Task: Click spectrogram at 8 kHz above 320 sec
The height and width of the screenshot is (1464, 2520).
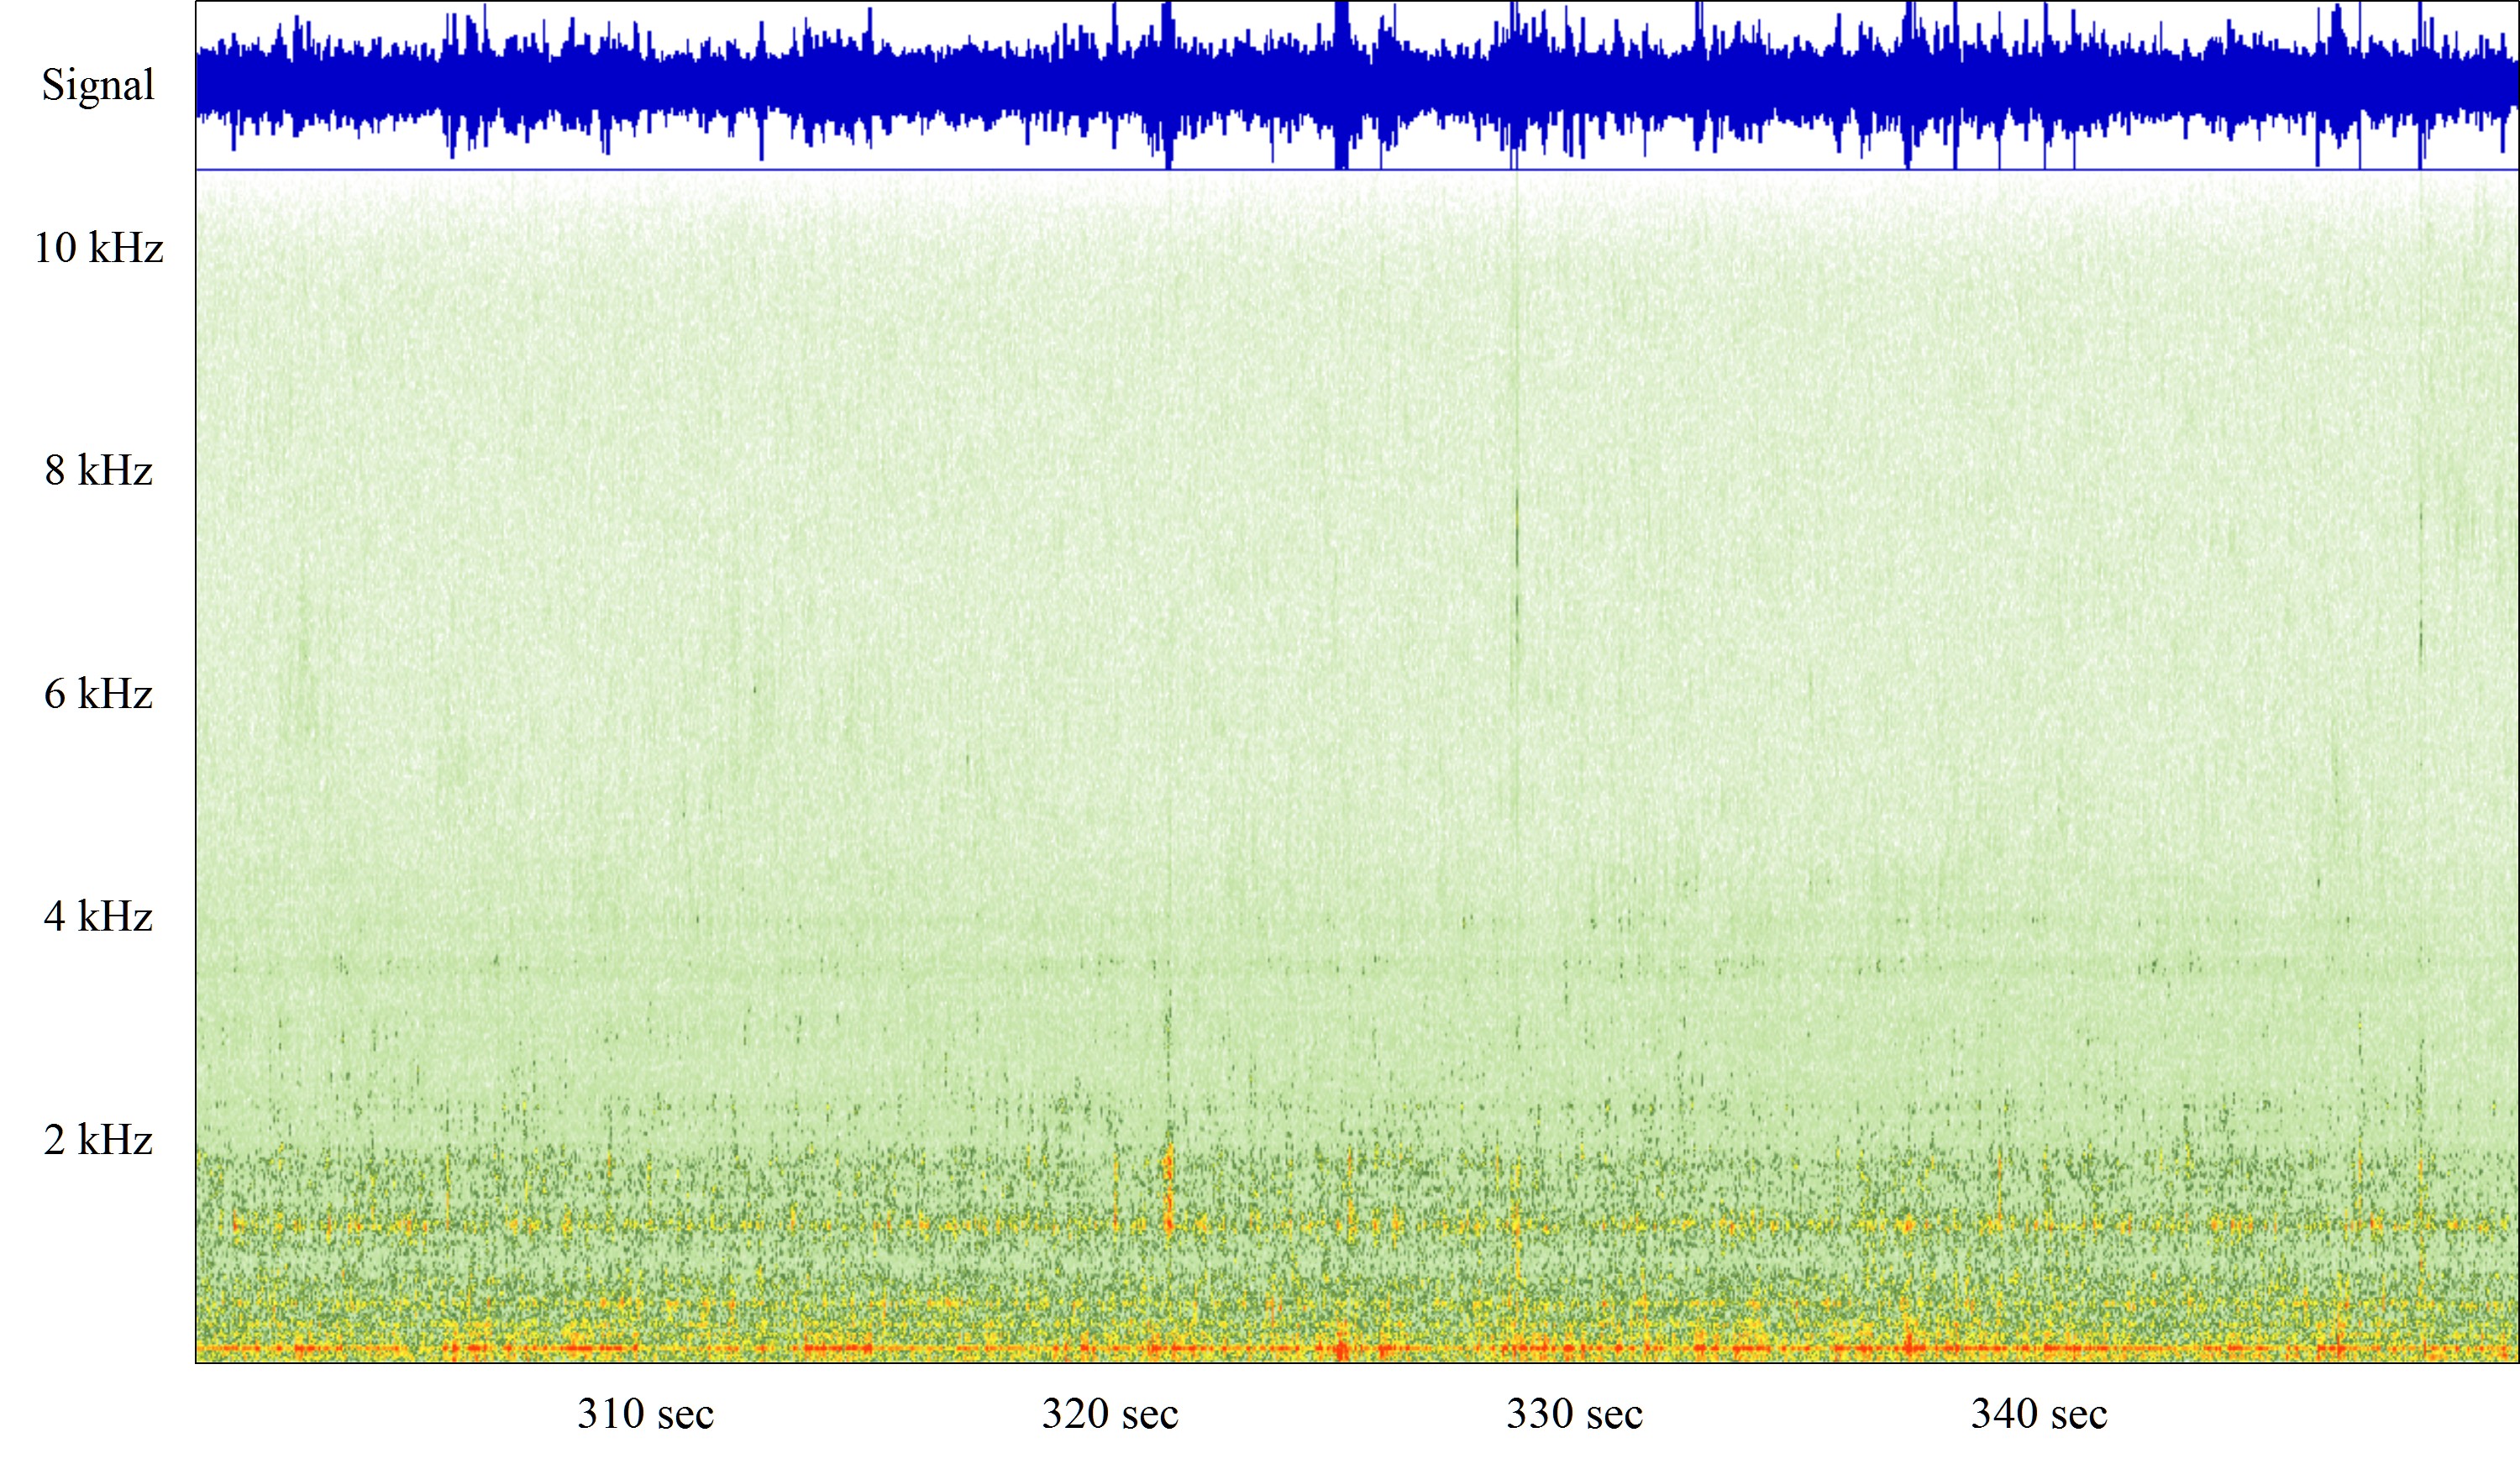Action: point(1110,471)
